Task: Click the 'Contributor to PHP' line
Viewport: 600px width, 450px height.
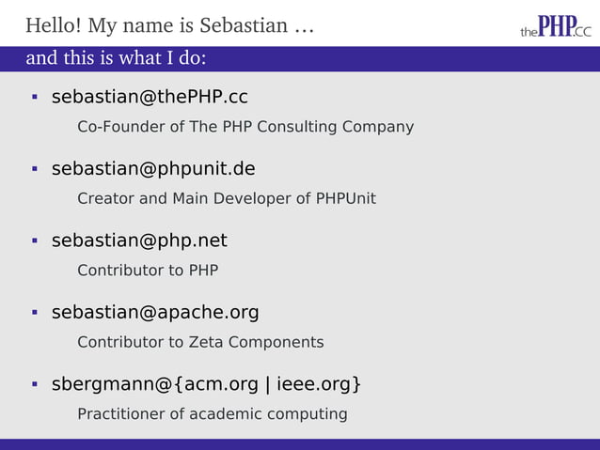Action: point(148,271)
